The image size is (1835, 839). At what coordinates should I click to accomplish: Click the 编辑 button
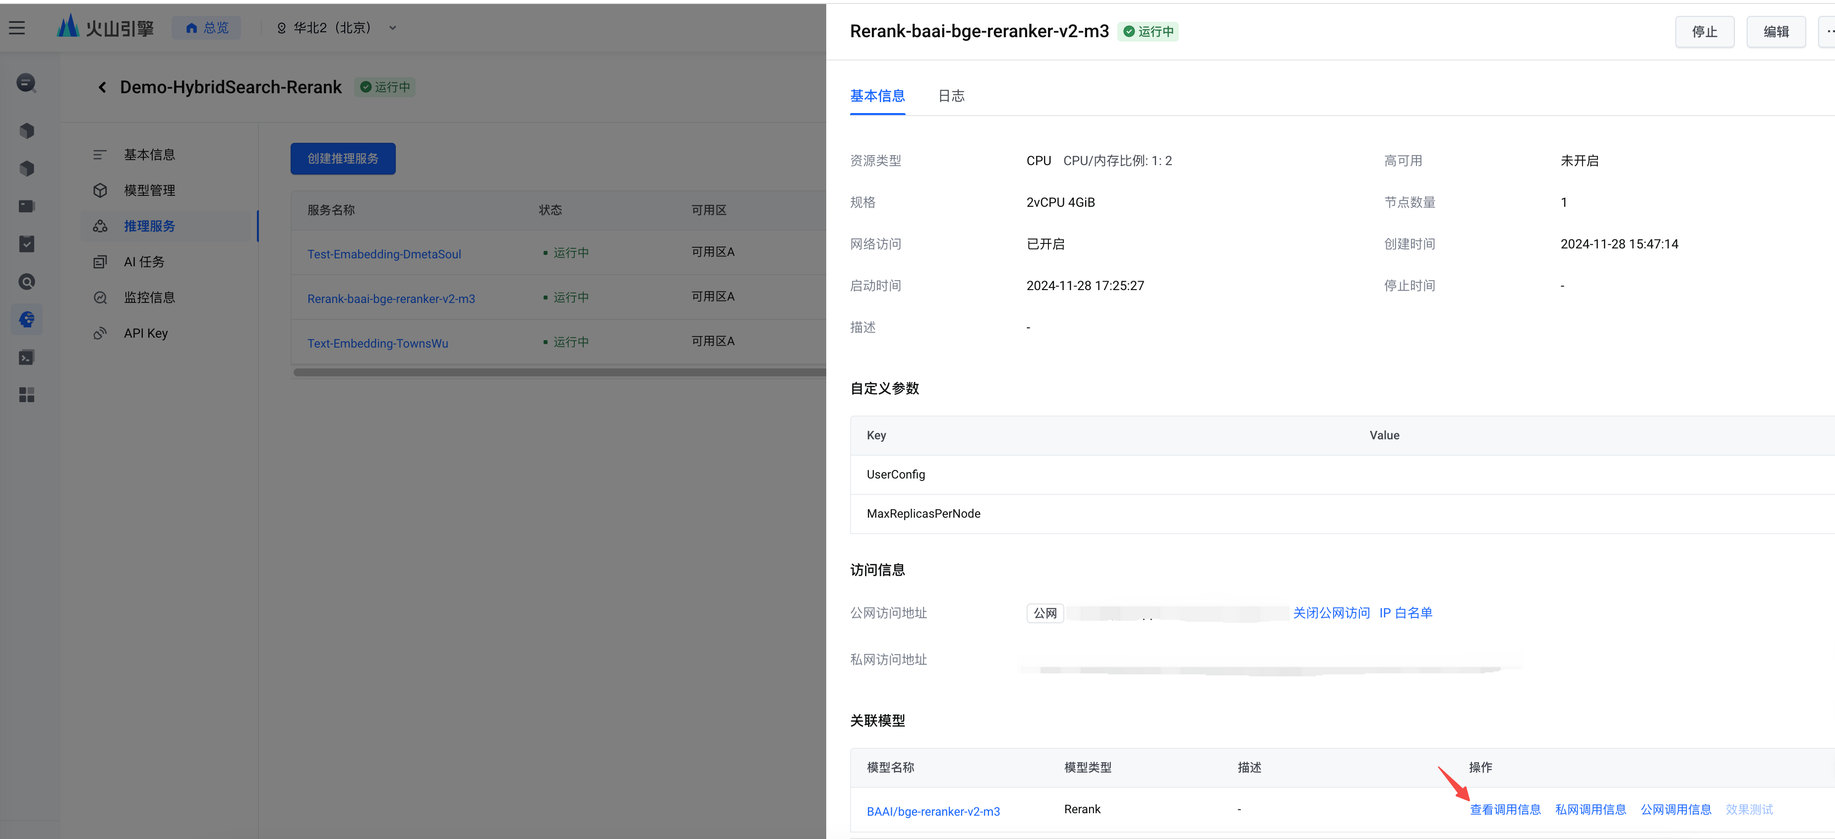pos(1775,31)
